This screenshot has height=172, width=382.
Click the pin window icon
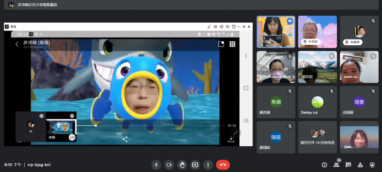click(x=222, y=27)
